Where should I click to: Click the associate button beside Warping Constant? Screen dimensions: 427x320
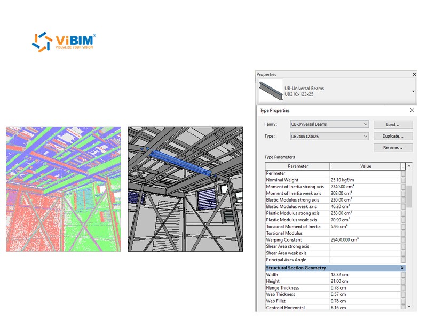click(x=404, y=239)
